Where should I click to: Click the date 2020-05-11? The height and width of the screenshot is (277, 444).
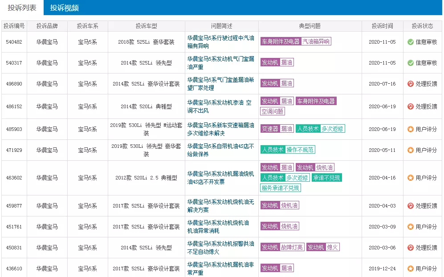pyautogui.click(x=382, y=150)
